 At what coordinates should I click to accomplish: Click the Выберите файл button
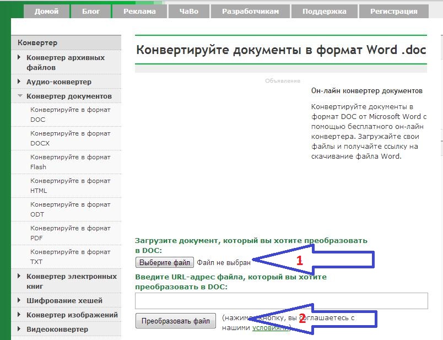(165, 262)
